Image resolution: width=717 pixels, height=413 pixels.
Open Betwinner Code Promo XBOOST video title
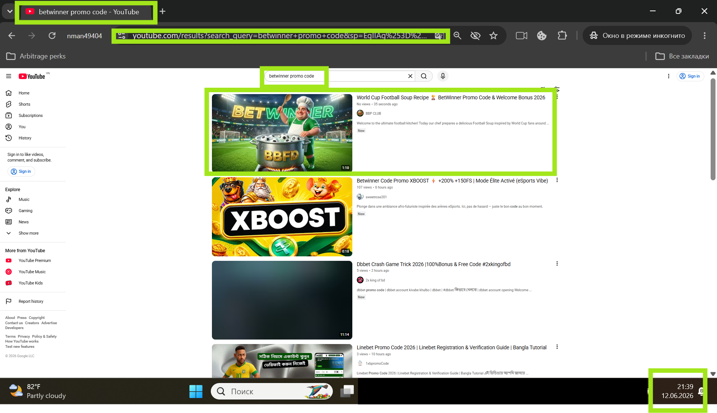pos(452,181)
